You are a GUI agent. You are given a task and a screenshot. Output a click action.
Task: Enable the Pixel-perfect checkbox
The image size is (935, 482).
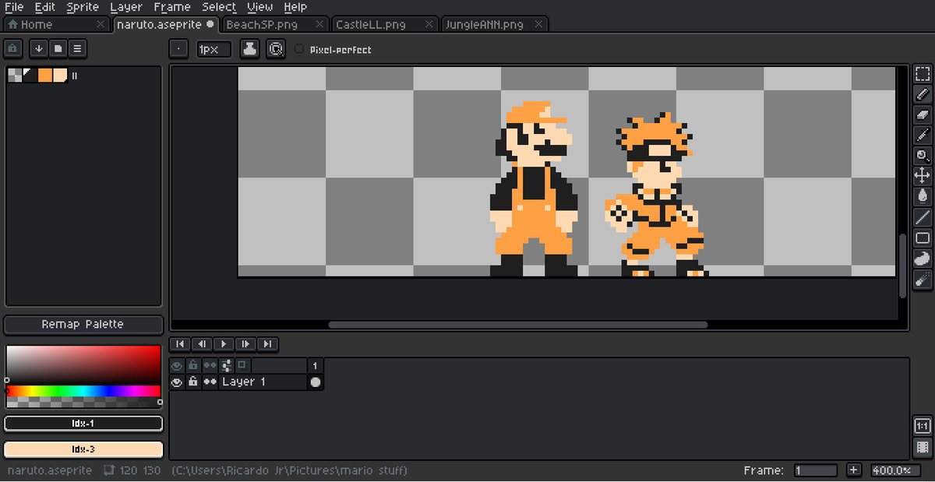299,49
